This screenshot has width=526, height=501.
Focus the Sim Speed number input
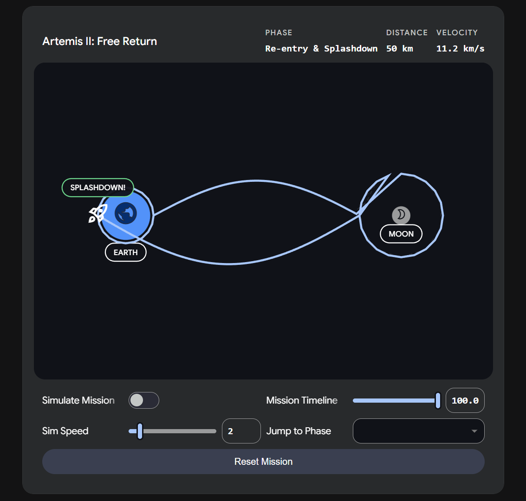click(241, 431)
